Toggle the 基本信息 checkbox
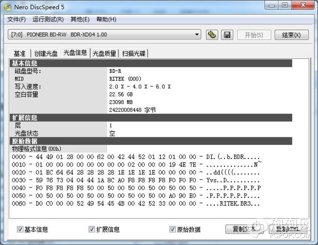The height and width of the screenshot is (245, 318). point(20,229)
